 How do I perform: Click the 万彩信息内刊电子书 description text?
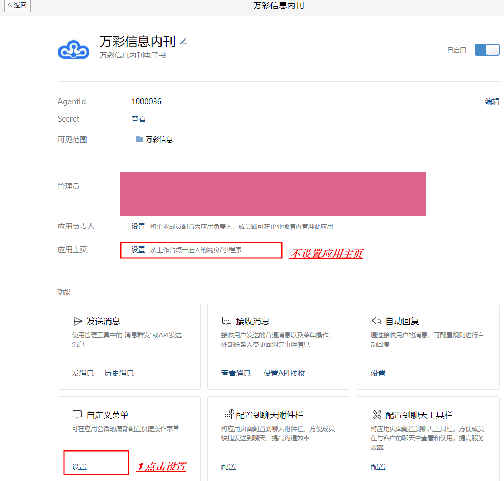point(133,55)
